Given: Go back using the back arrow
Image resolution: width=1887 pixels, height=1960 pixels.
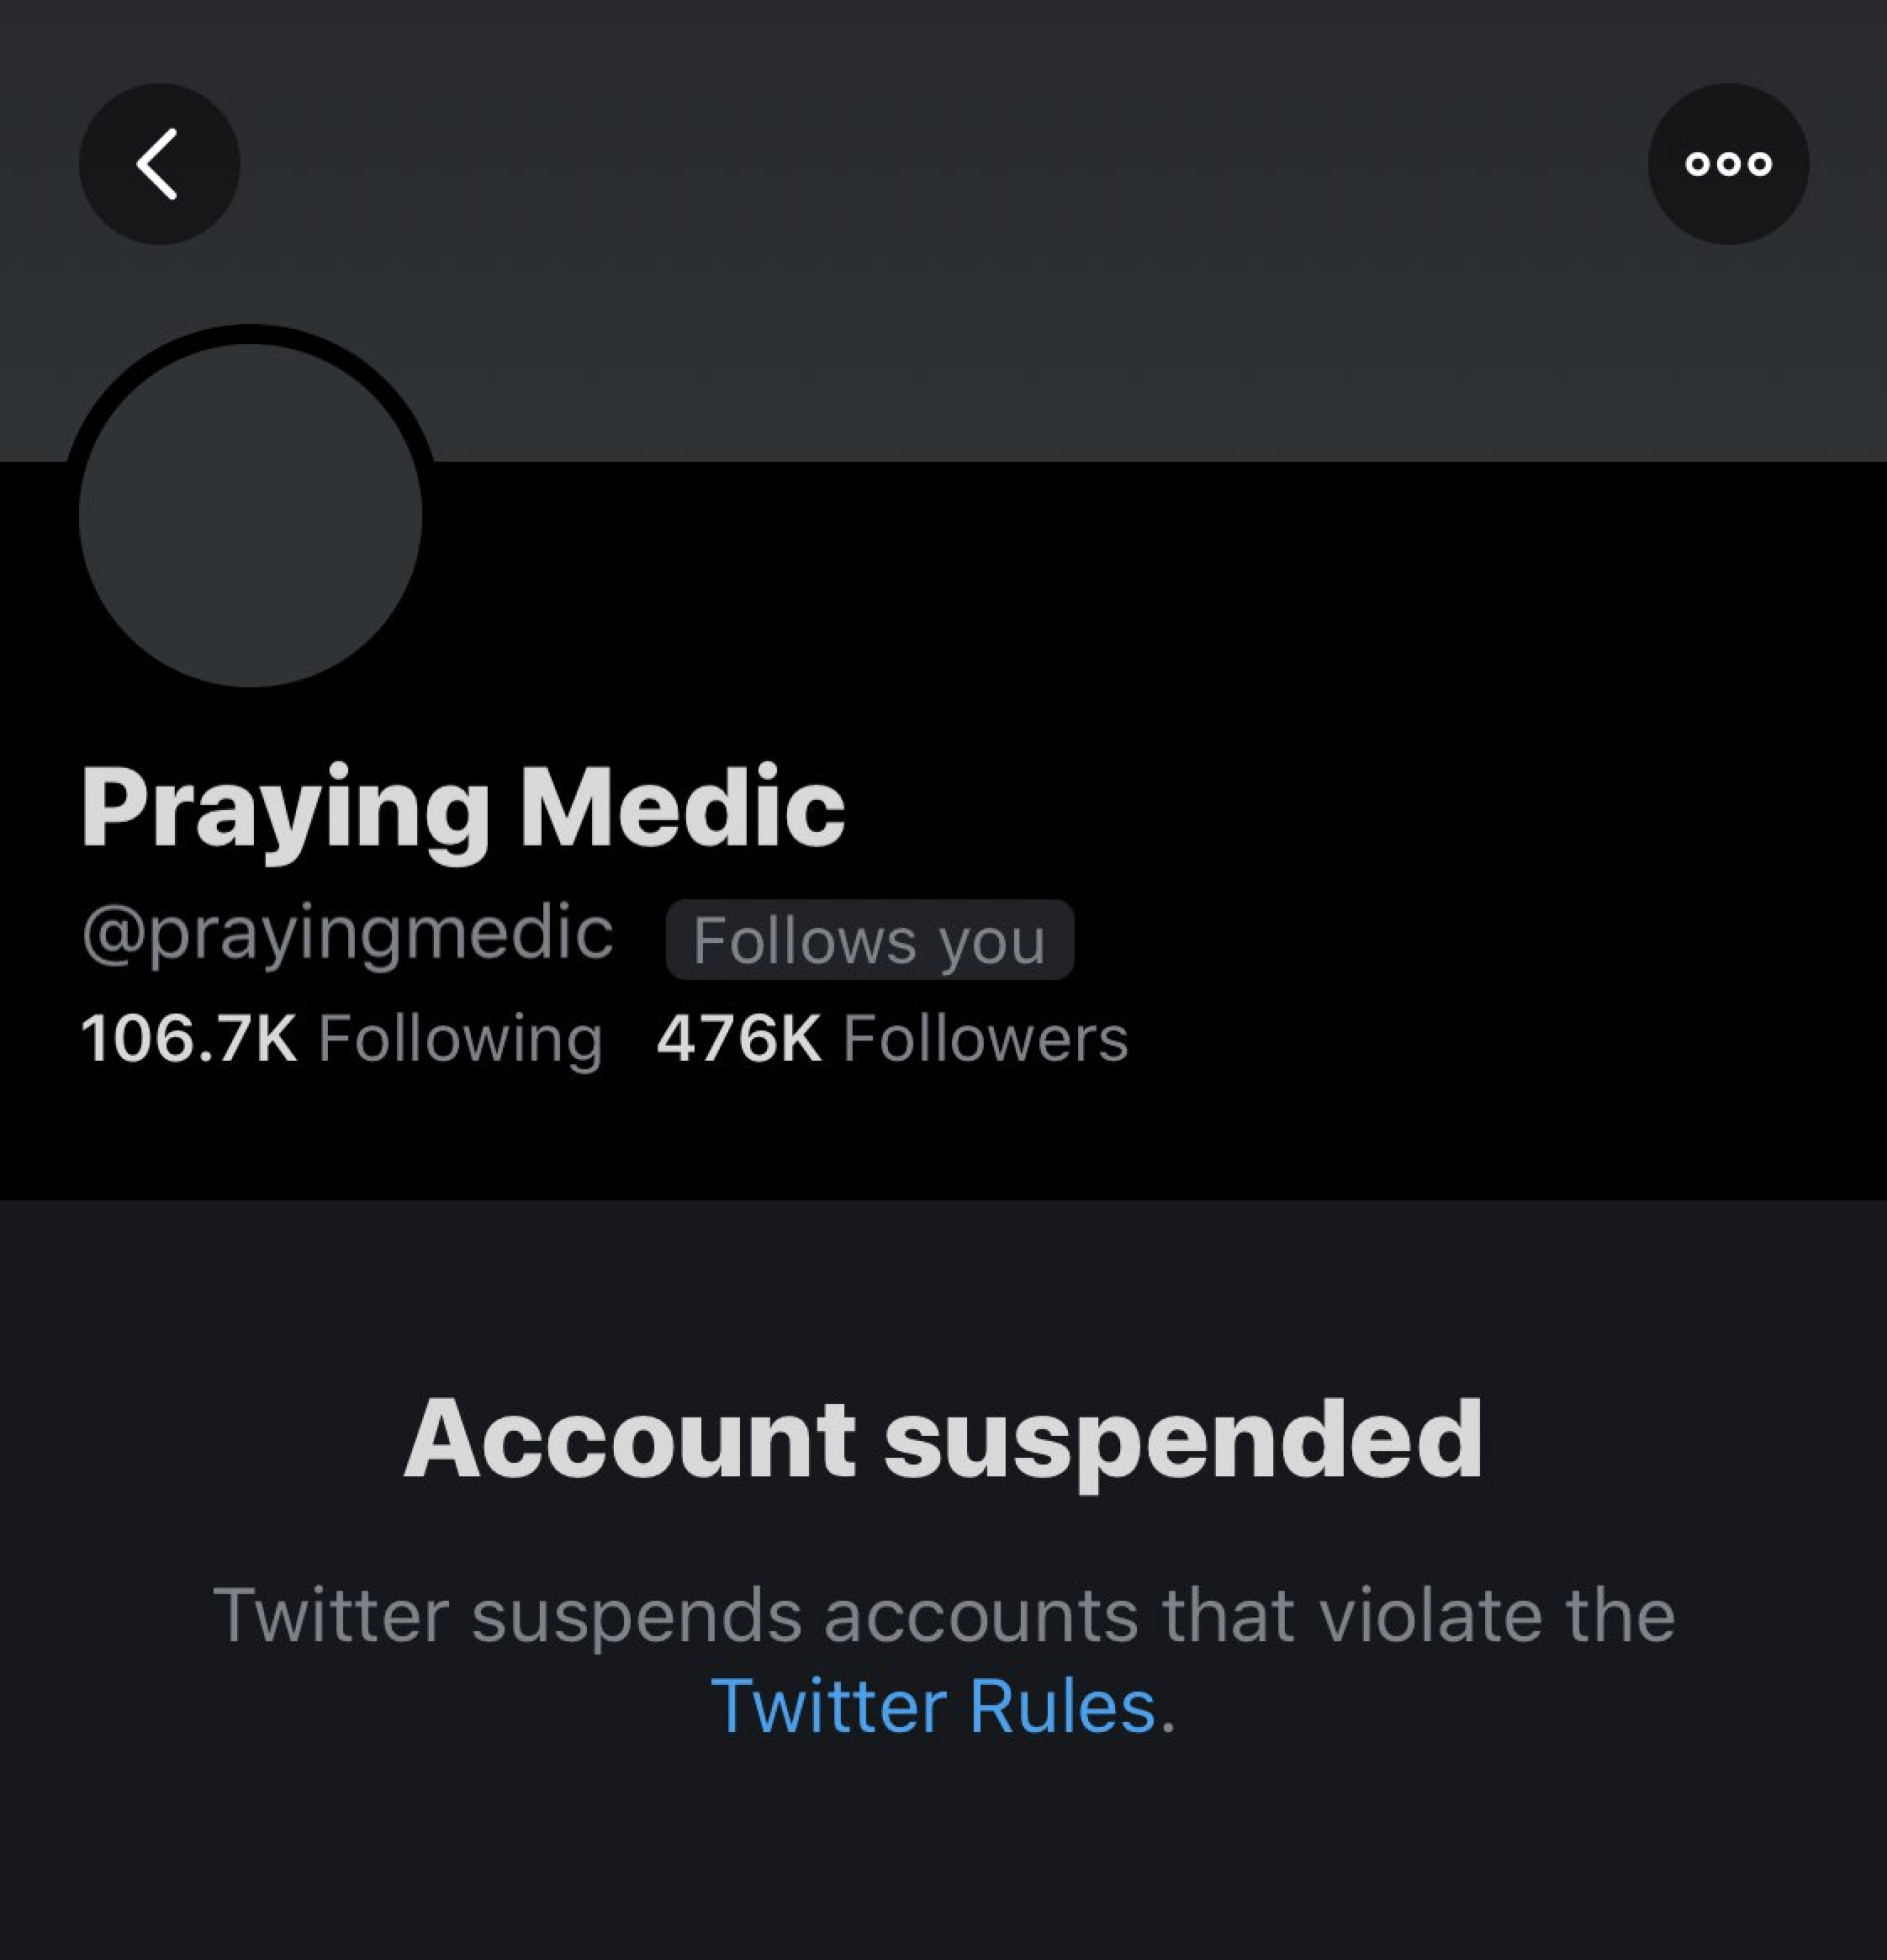Looking at the screenshot, I should click(x=159, y=164).
